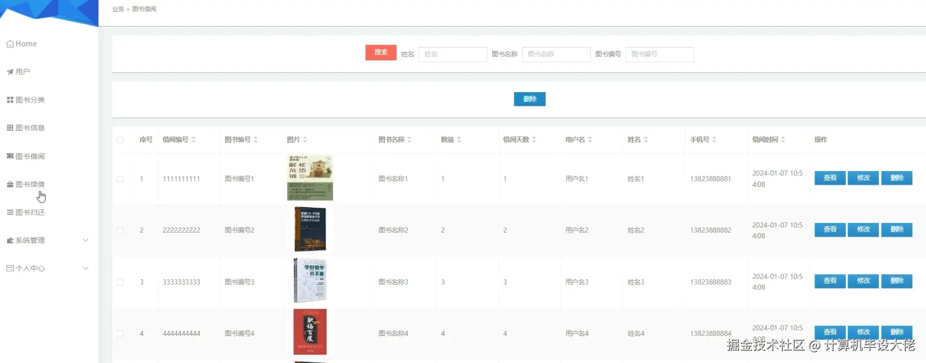Sort by 图片 column arrows
The width and height of the screenshot is (926, 363).
tap(305, 140)
